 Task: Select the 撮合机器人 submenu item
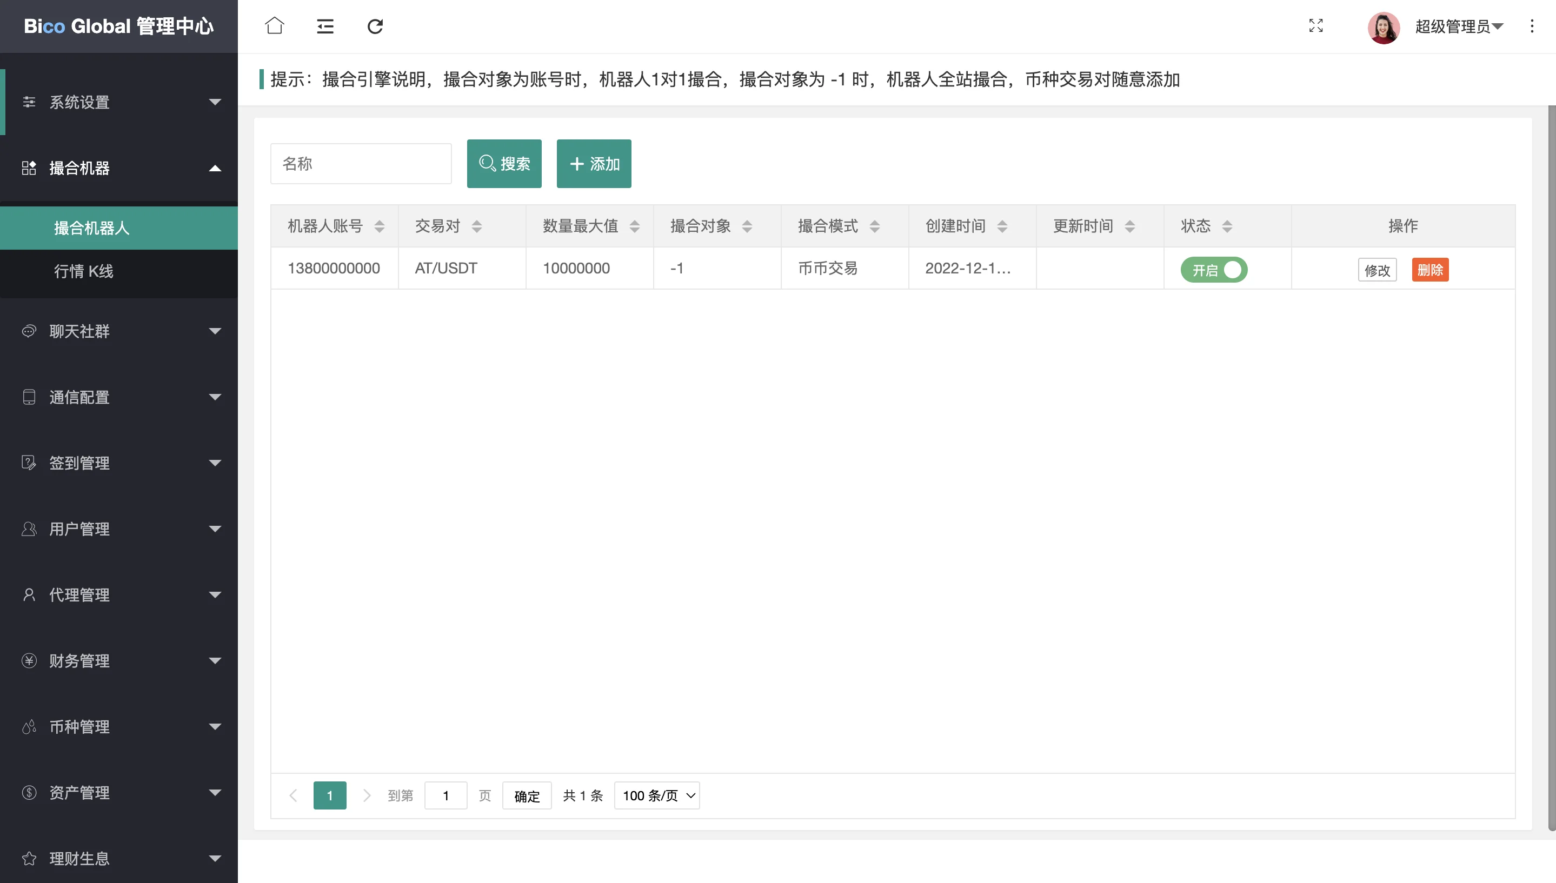point(91,228)
